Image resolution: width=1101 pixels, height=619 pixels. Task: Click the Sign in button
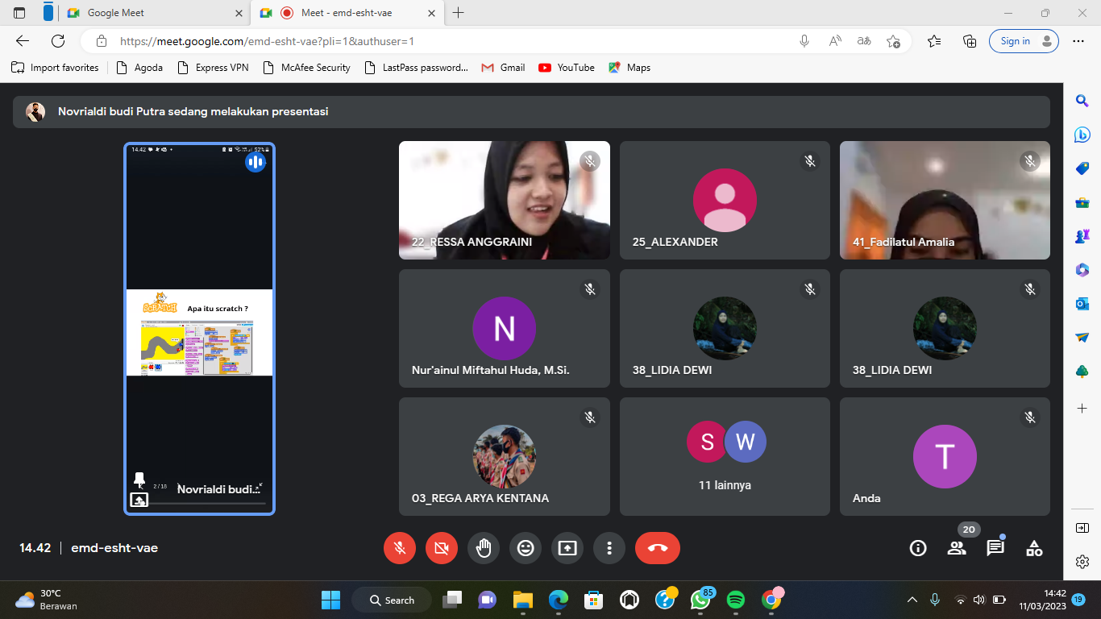(1023, 41)
